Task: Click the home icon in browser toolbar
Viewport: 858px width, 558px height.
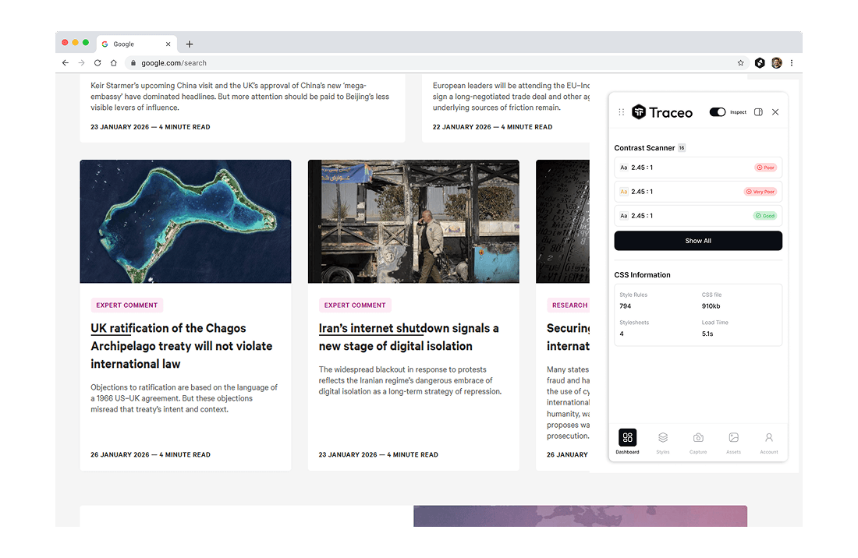Action: 113,63
